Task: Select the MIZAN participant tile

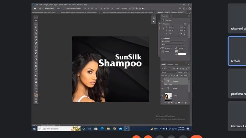Action: 237,51
